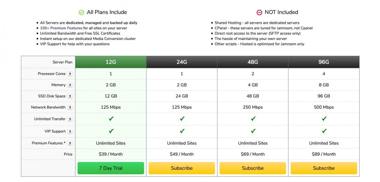Open the Memory help tooltip icon
380x182 pixels.
coord(70,85)
